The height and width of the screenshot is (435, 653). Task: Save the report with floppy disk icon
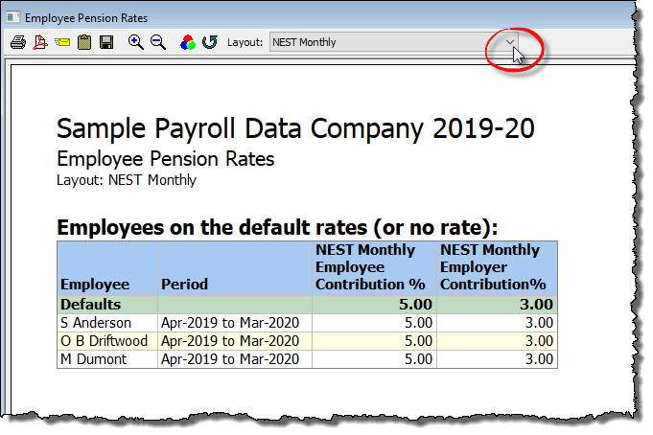(x=106, y=42)
